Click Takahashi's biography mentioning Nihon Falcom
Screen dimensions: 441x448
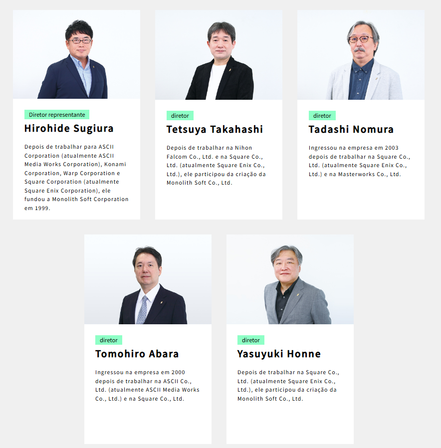click(x=216, y=166)
